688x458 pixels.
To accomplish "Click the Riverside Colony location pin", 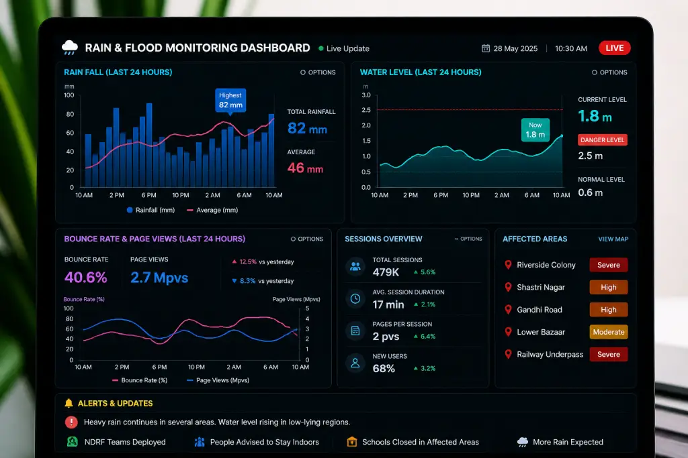I will pyautogui.click(x=508, y=265).
